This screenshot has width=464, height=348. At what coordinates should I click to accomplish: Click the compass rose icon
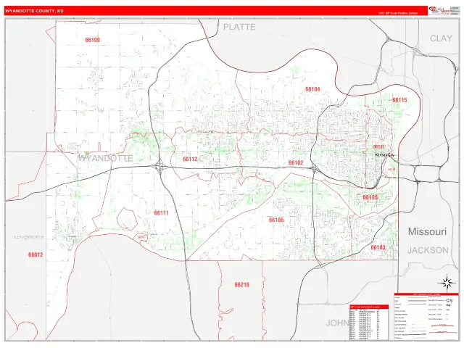tap(447, 283)
